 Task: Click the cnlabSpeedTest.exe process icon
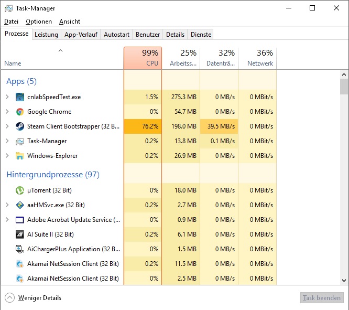click(20, 97)
